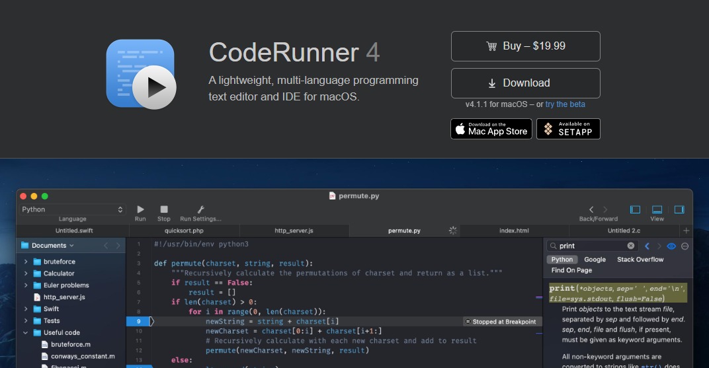Click the Setapp diamond logo
709x368 pixels.
[548, 129]
